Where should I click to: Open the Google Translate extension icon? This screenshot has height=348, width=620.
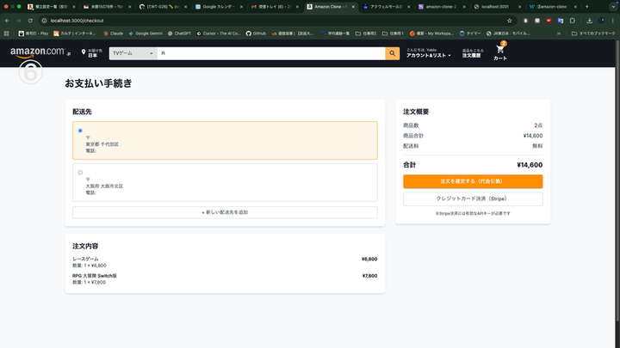click(x=561, y=21)
